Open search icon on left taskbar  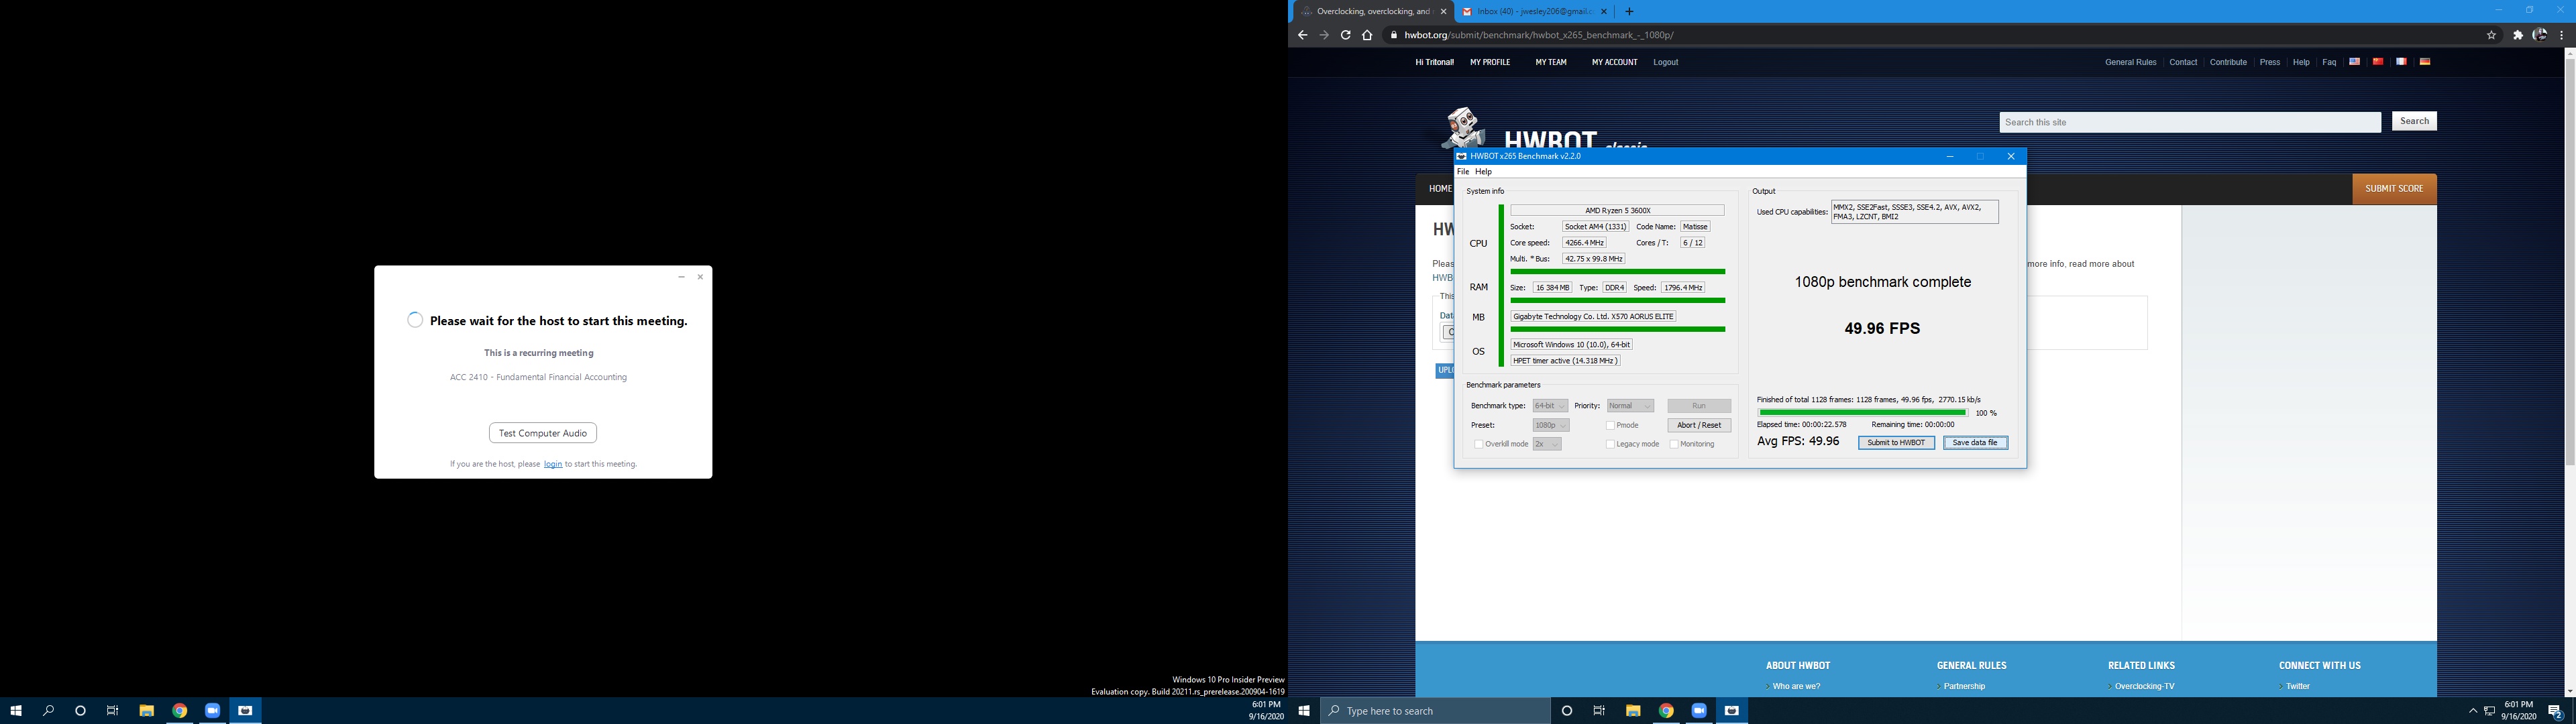coord(48,711)
